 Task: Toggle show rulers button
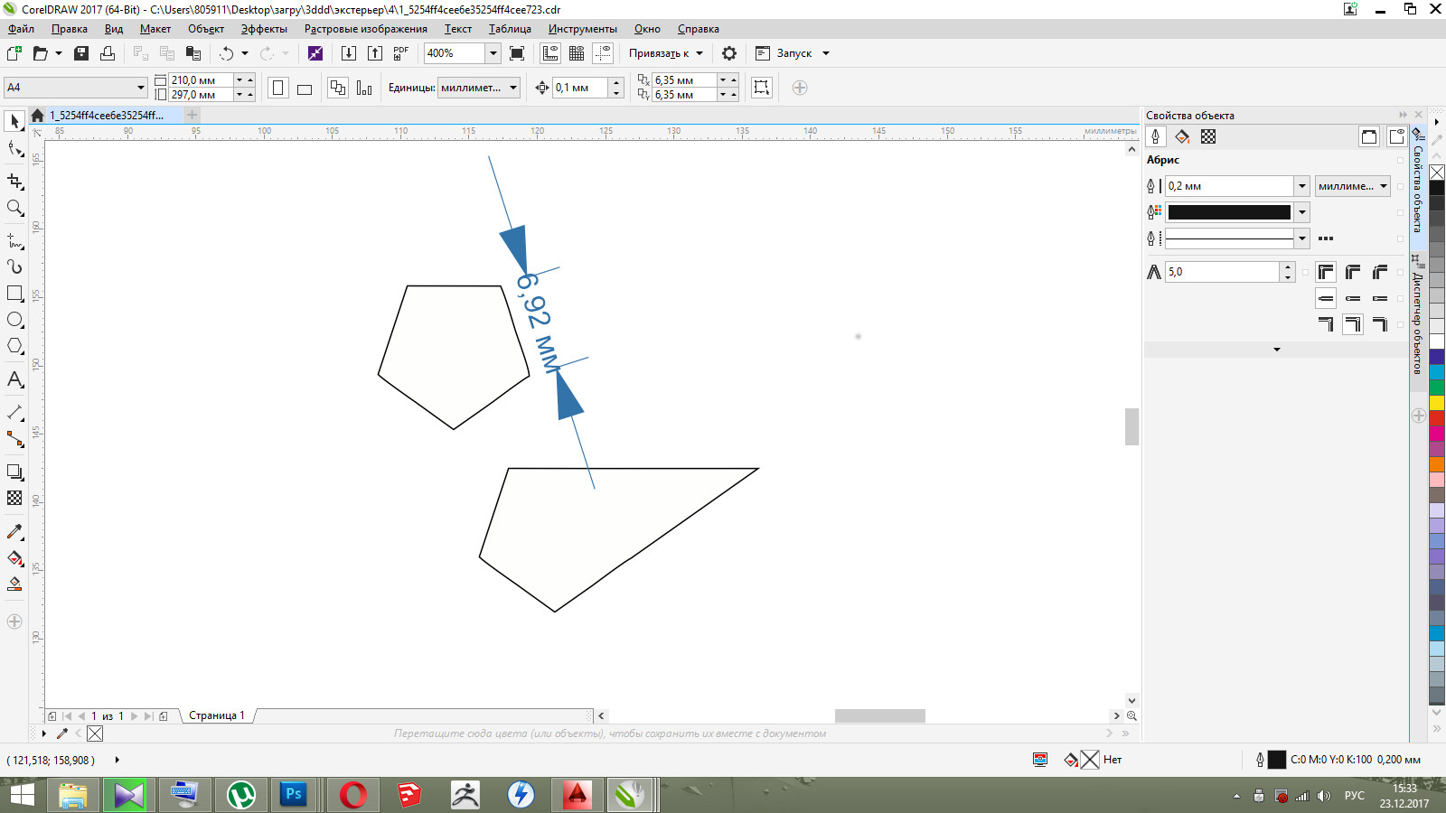(x=550, y=53)
